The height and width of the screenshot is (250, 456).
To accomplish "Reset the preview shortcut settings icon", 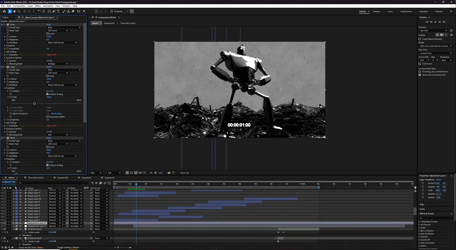I will click(451, 31).
